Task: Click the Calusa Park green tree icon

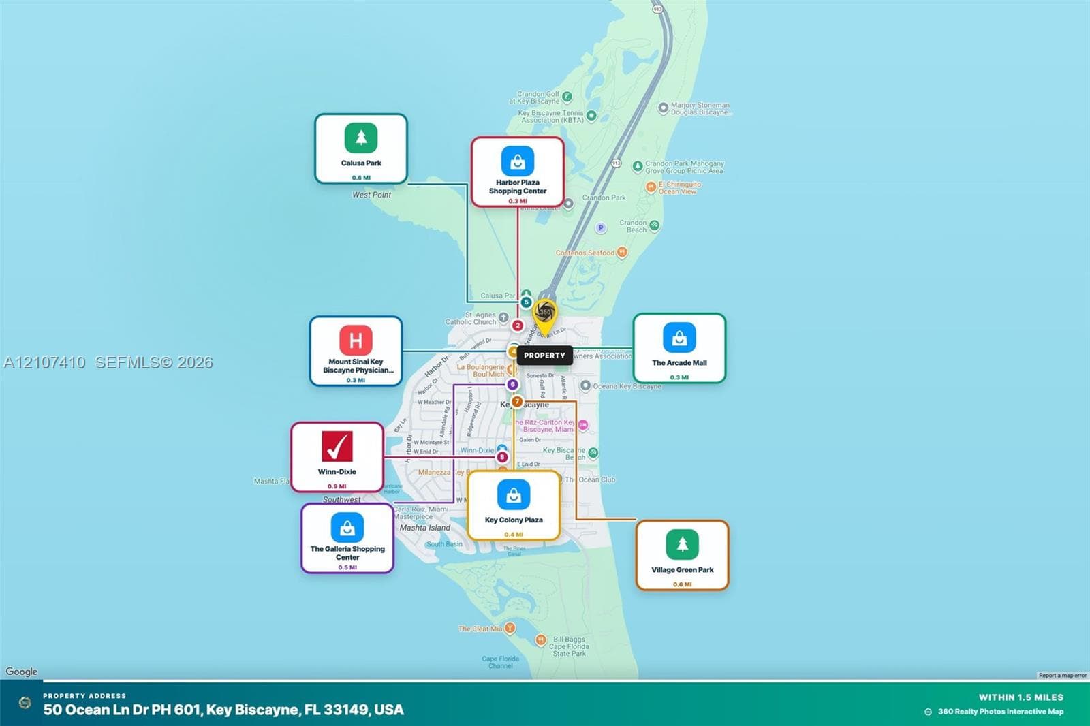Action: pos(361,138)
